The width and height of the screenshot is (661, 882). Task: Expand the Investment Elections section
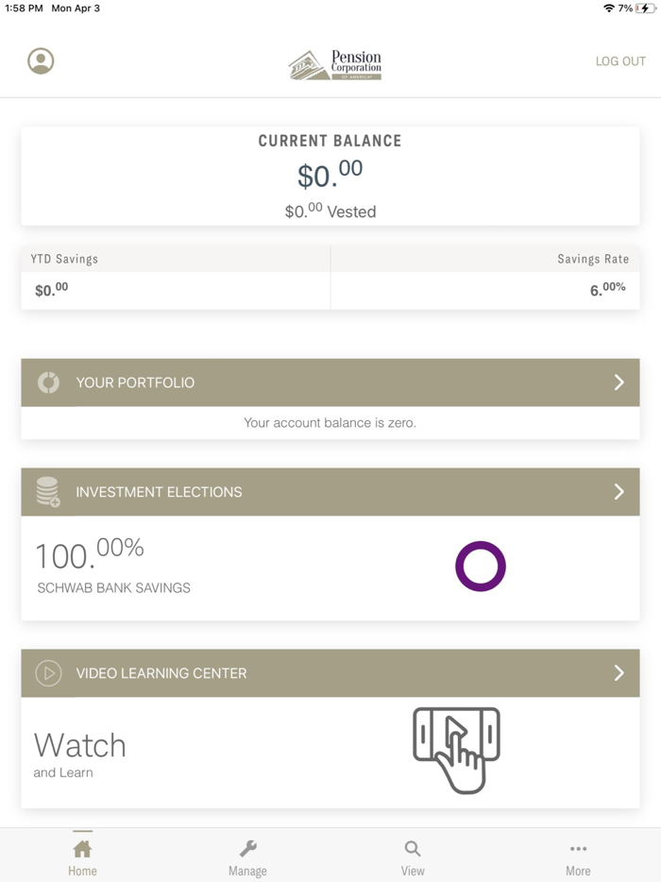[619, 491]
